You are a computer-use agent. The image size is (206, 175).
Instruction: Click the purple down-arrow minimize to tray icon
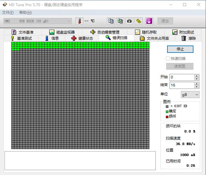point(149,21)
